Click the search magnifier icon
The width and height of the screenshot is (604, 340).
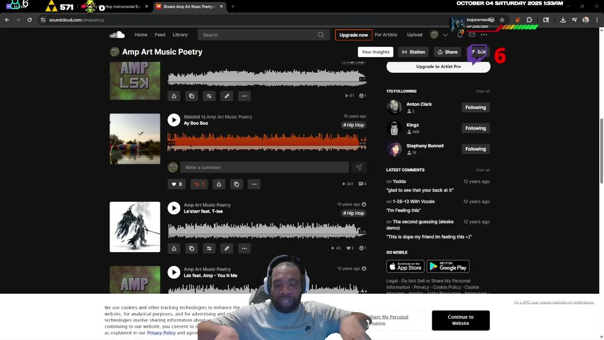321,35
